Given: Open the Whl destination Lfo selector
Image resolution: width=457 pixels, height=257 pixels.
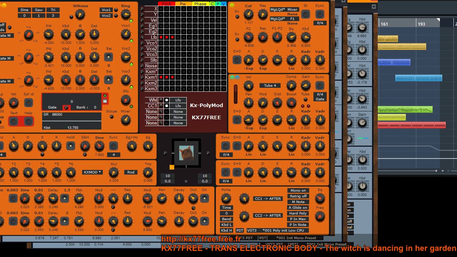Looking at the screenshot, I should 178,100.
